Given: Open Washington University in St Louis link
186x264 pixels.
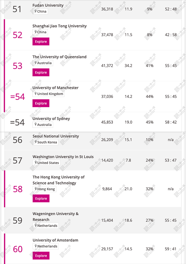Looking at the screenshot, I should [63, 157].
